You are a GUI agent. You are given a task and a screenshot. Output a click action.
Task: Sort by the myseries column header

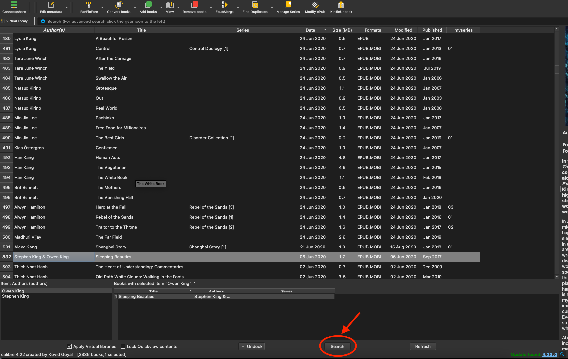tap(463, 30)
